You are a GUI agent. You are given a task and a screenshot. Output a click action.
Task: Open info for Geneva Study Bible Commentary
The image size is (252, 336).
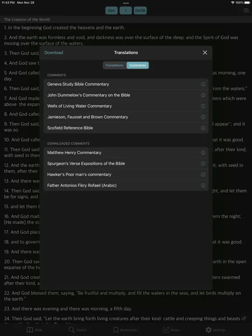(x=203, y=84)
